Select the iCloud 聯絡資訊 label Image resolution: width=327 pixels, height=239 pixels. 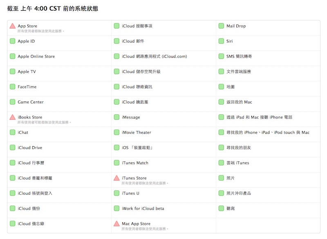point(137,87)
